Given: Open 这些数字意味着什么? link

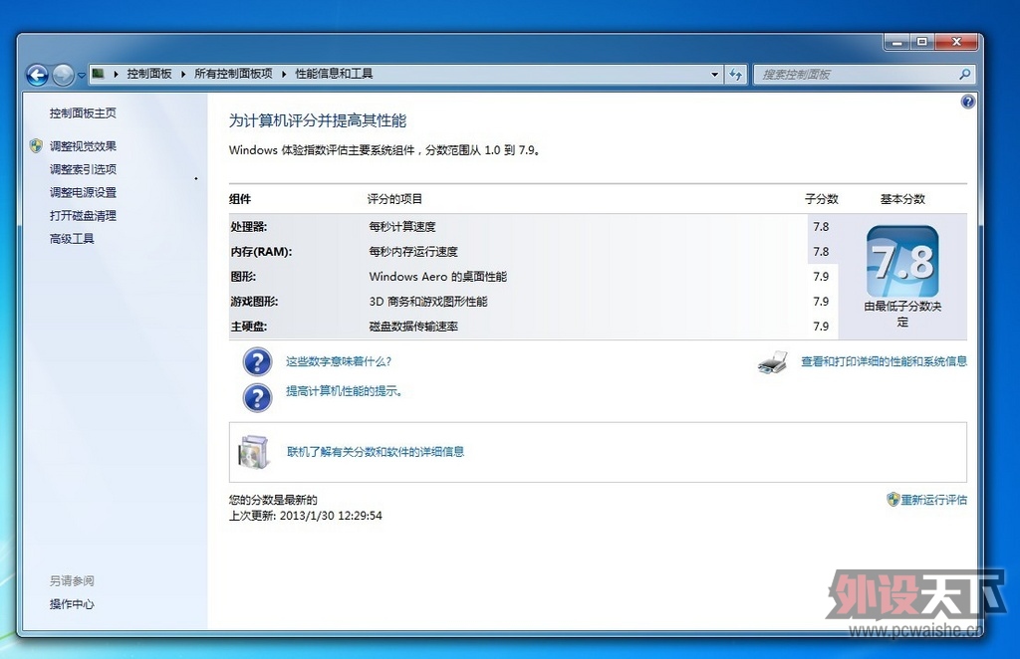Looking at the screenshot, I should pyautogui.click(x=339, y=361).
